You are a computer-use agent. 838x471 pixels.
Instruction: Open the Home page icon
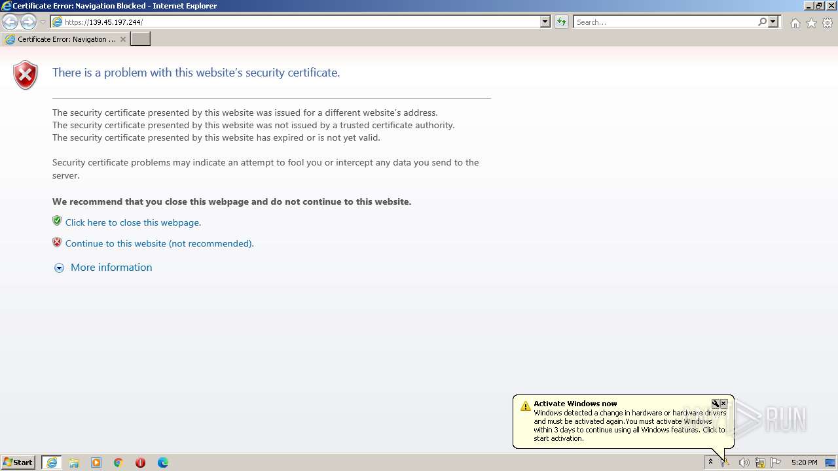point(795,23)
